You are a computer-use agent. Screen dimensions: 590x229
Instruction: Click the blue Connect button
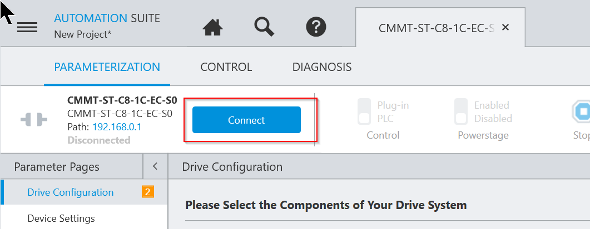(x=246, y=120)
